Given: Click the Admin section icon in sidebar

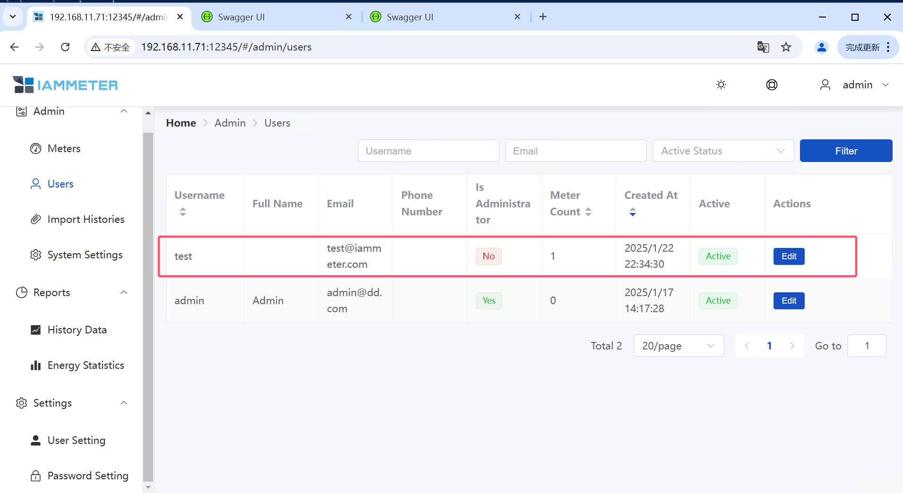Looking at the screenshot, I should click(x=22, y=111).
